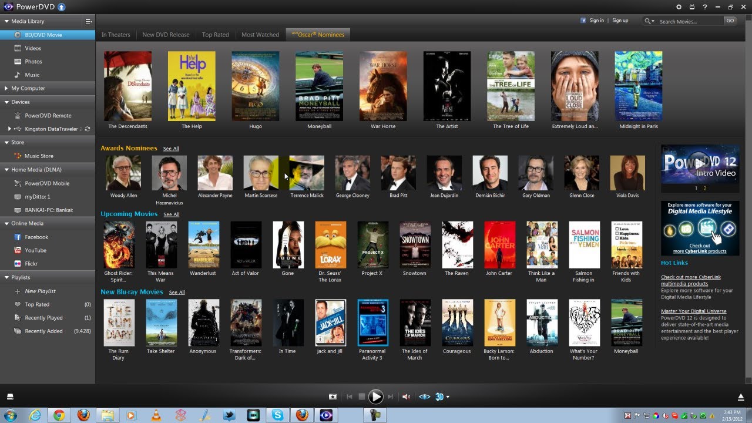Switch to the In Theaters tab
Screen dimensions: 752x423
tap(116, 35)
